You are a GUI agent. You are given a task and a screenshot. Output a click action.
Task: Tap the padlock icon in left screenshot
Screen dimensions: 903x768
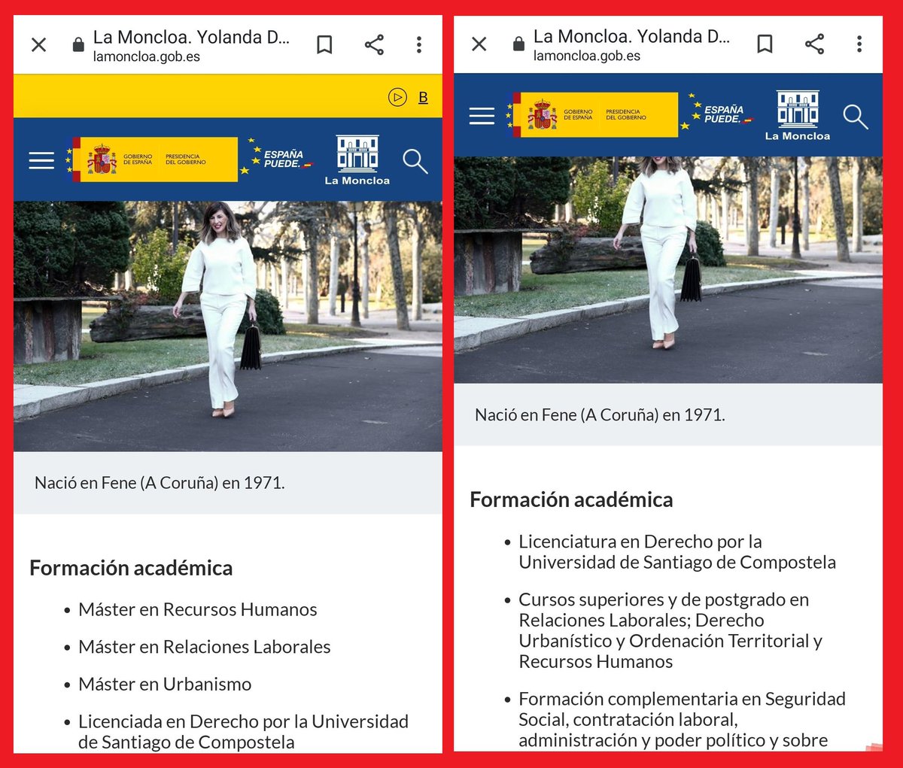click(x=78, y=45)
